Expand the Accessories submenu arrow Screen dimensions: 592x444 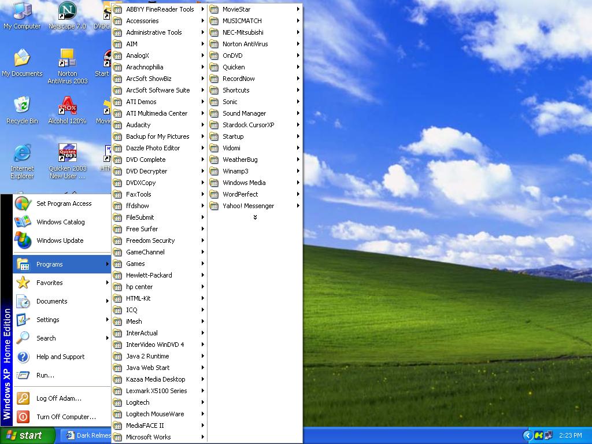point(203,21)
